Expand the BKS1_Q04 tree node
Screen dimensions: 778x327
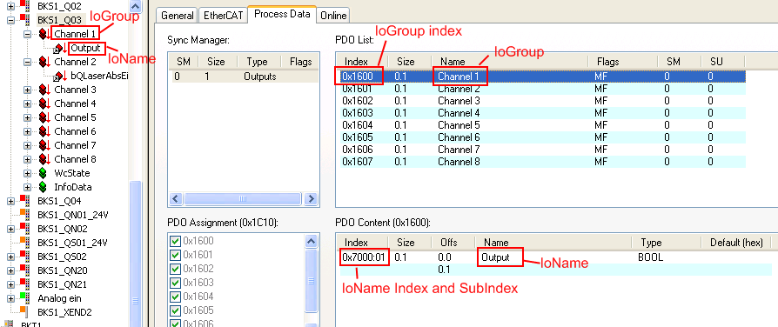(10, 201)
